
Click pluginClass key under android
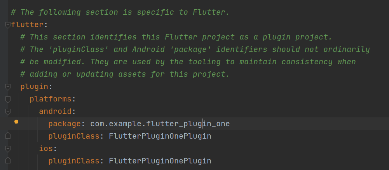(74, 136)
